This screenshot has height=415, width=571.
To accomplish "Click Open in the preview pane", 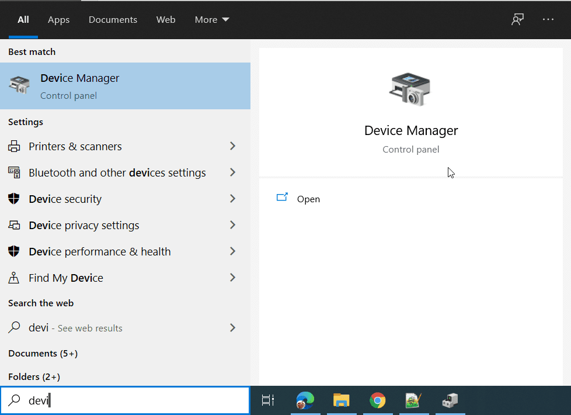I will click(308, 199).
